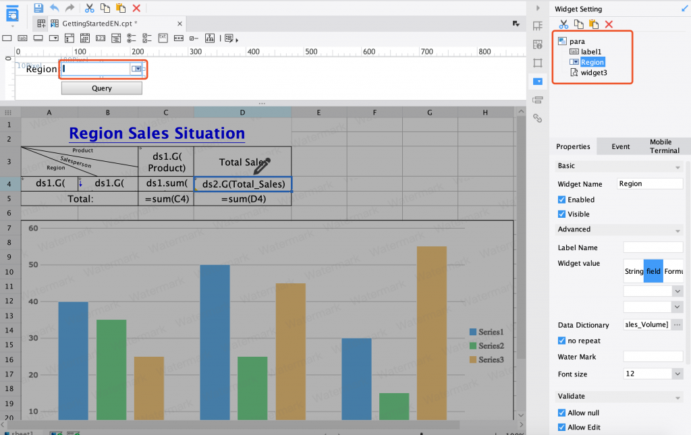Click inside the Water Mark input field
691x435 pixels.
click(652, 356)
